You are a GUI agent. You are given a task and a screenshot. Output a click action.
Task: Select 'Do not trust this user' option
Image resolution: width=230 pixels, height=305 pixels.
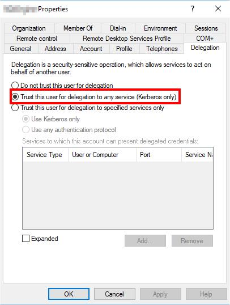point(15,86)
